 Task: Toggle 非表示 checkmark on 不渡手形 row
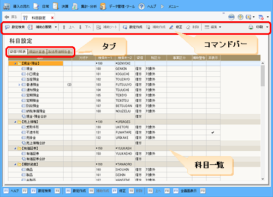pos(213,132)
